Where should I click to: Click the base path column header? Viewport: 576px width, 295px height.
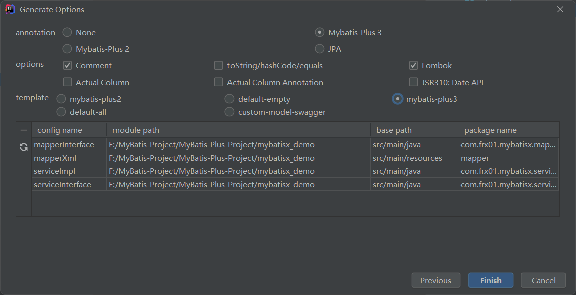[414, 130]
